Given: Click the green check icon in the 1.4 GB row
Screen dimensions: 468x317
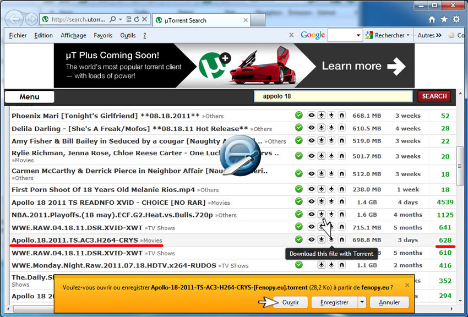Looking at the screenshot, I should [x=299, y=201].
